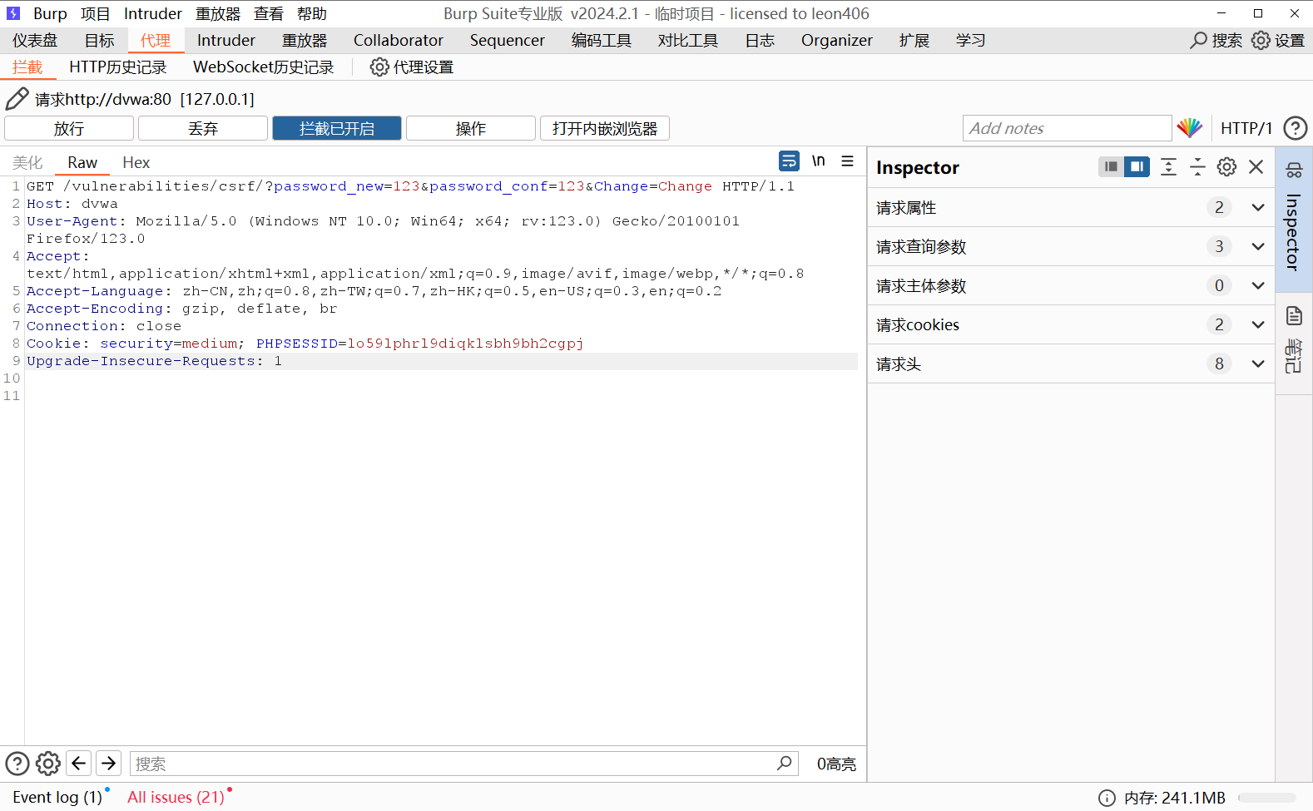Click the memory info icon
Image resolution: width=1313 pixels, height=811 pixels.
[1107, 798]
